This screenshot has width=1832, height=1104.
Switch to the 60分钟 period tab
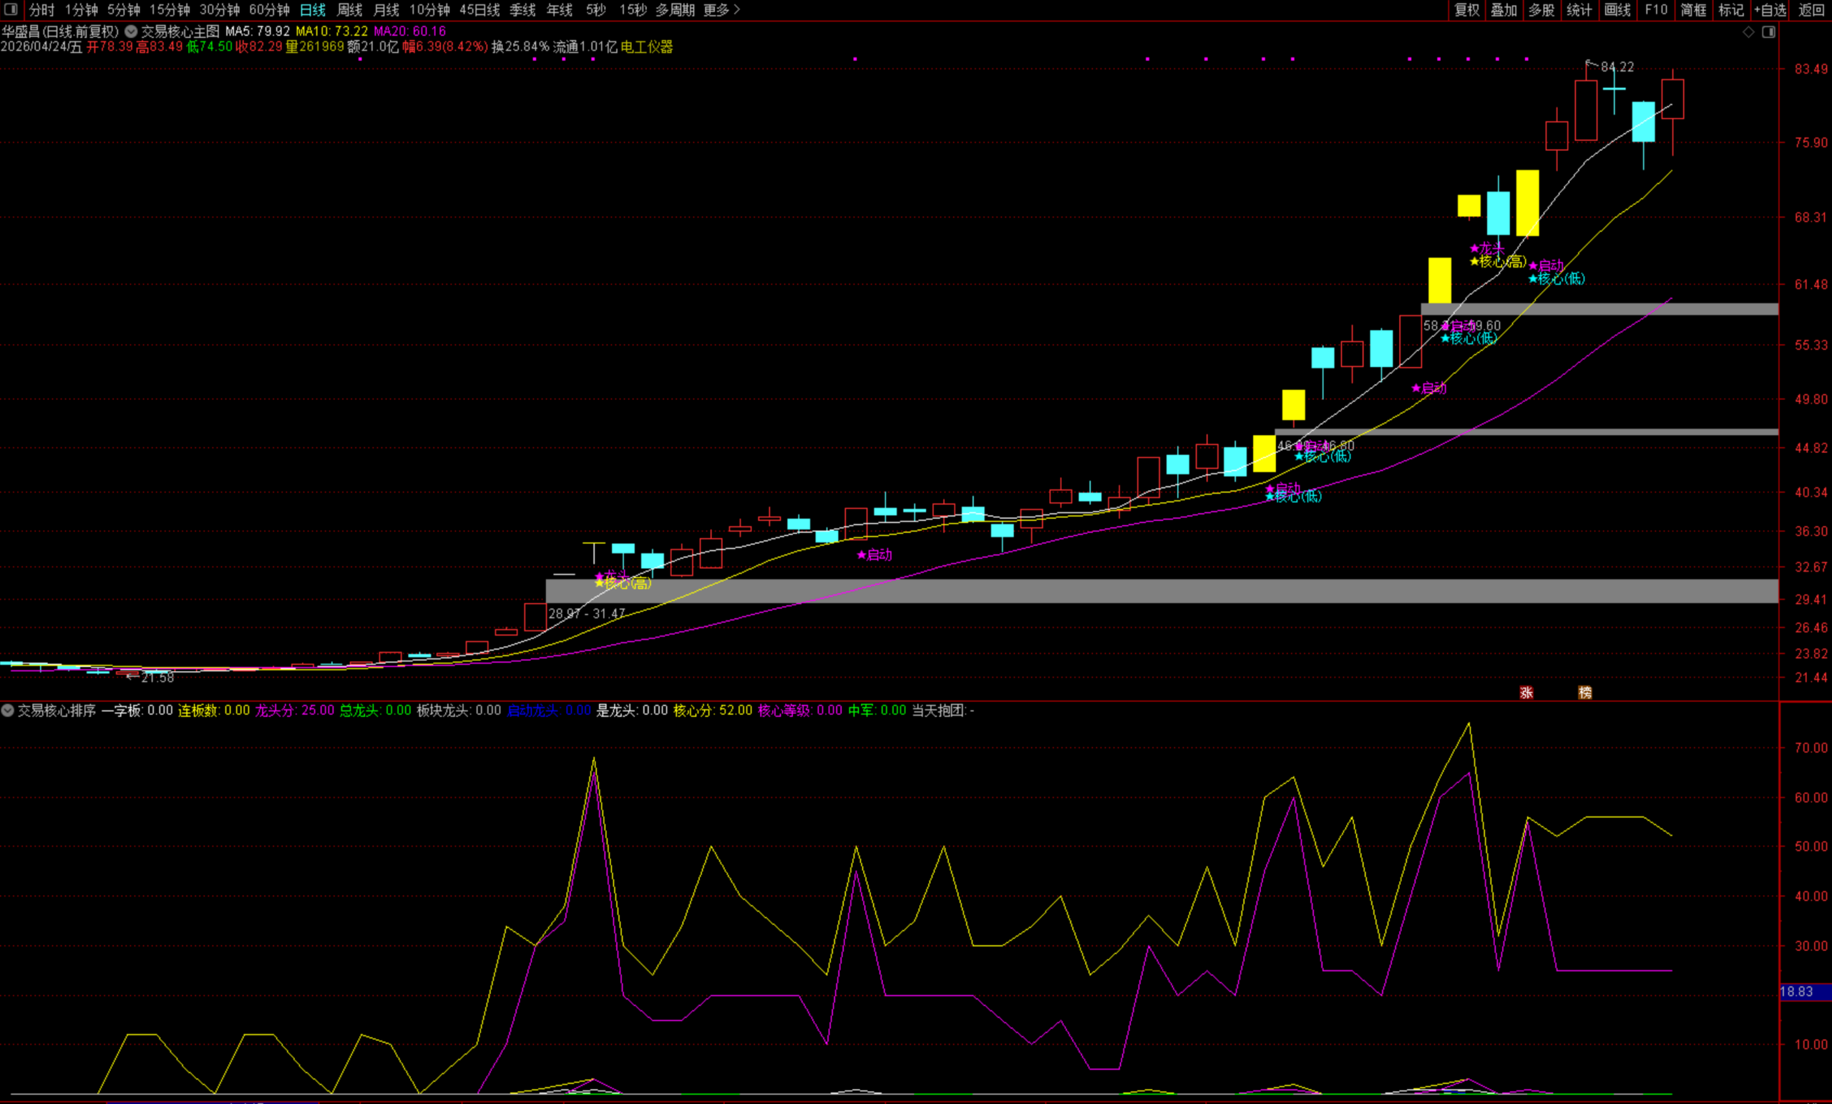269,10
